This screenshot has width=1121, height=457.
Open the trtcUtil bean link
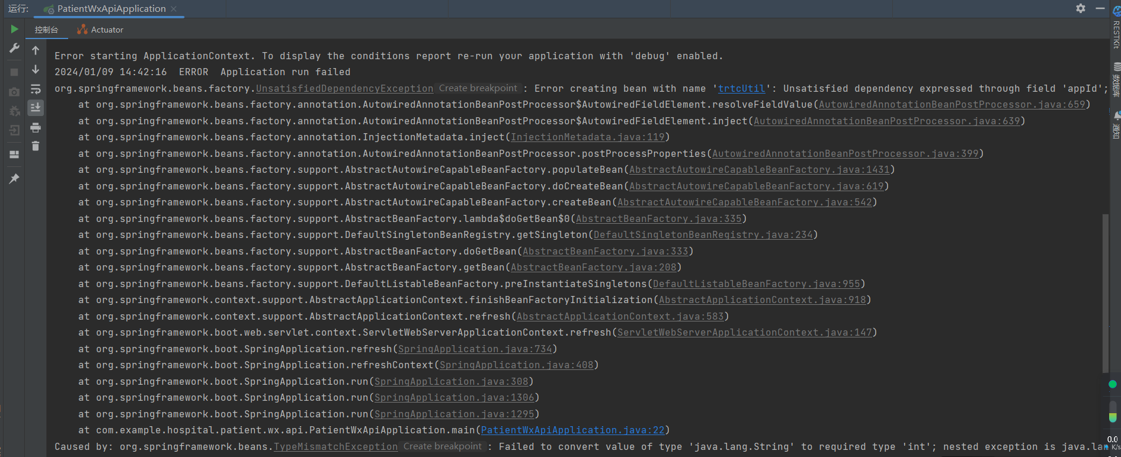tap(742, 88)
